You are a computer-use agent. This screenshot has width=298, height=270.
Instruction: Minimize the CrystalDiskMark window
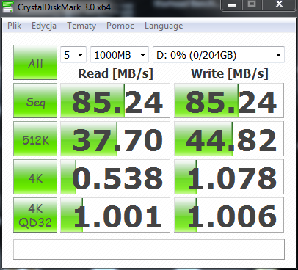click(x=232, y=5)
